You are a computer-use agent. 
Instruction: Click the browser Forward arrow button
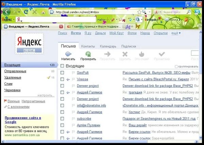(x=14, y=12)
